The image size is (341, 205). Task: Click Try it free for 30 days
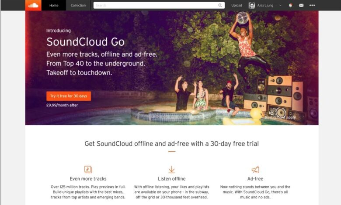click(x=69, y=96)
